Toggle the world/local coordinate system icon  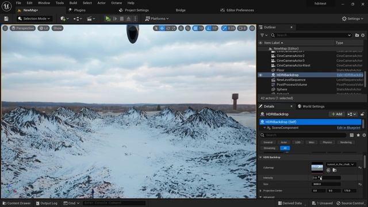[181, 28]
